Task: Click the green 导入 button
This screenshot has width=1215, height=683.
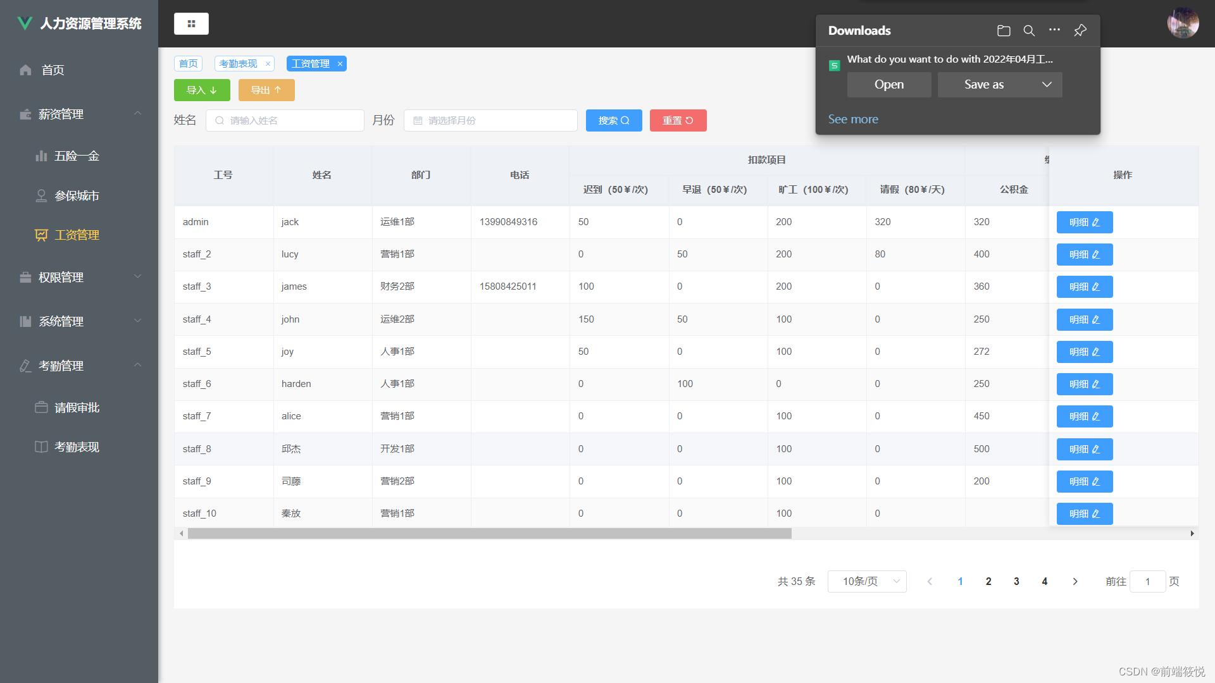Action: pyautogui.click(x=202, y=90)
